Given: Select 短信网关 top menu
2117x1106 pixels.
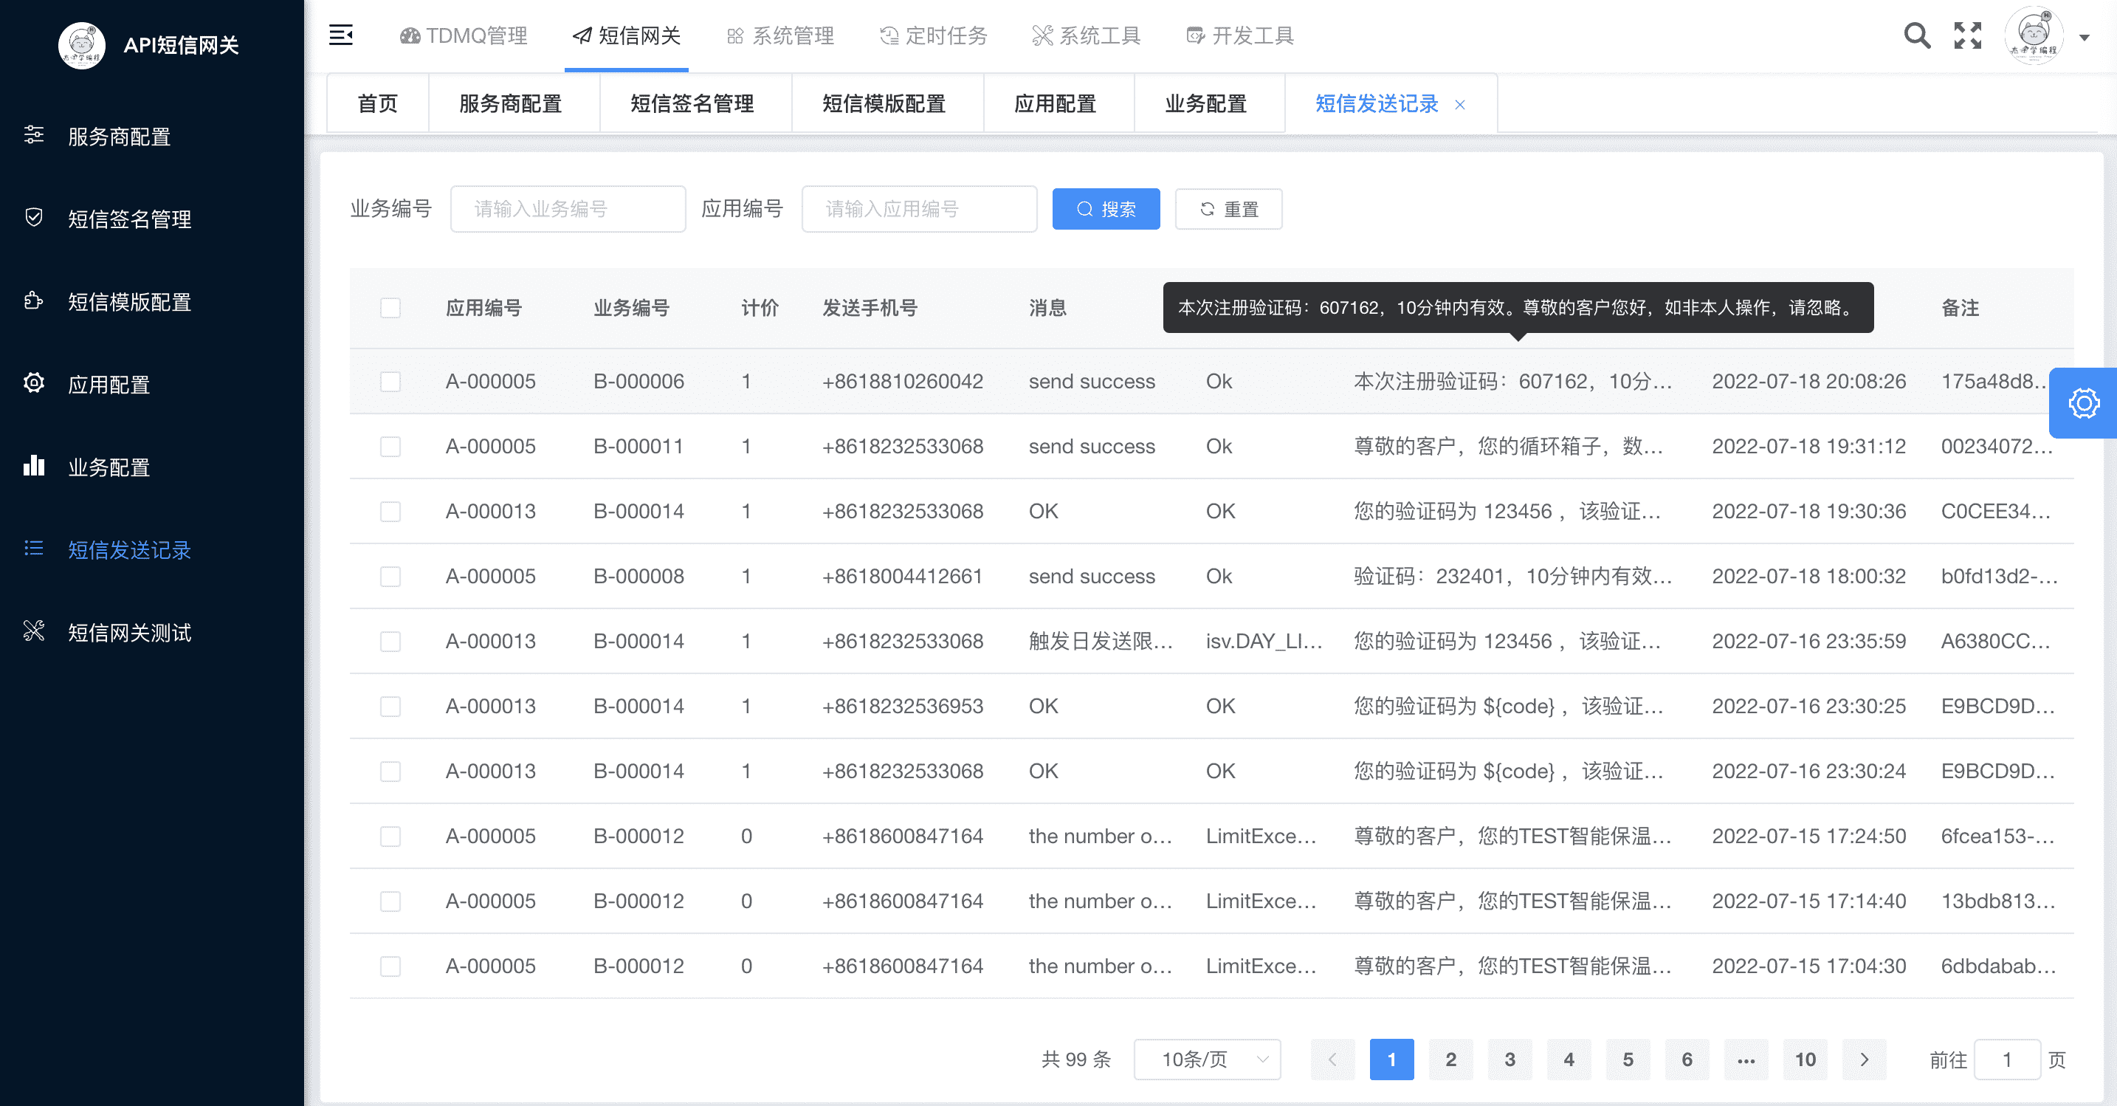Looking at the screenshot, I should pos(626,35).
